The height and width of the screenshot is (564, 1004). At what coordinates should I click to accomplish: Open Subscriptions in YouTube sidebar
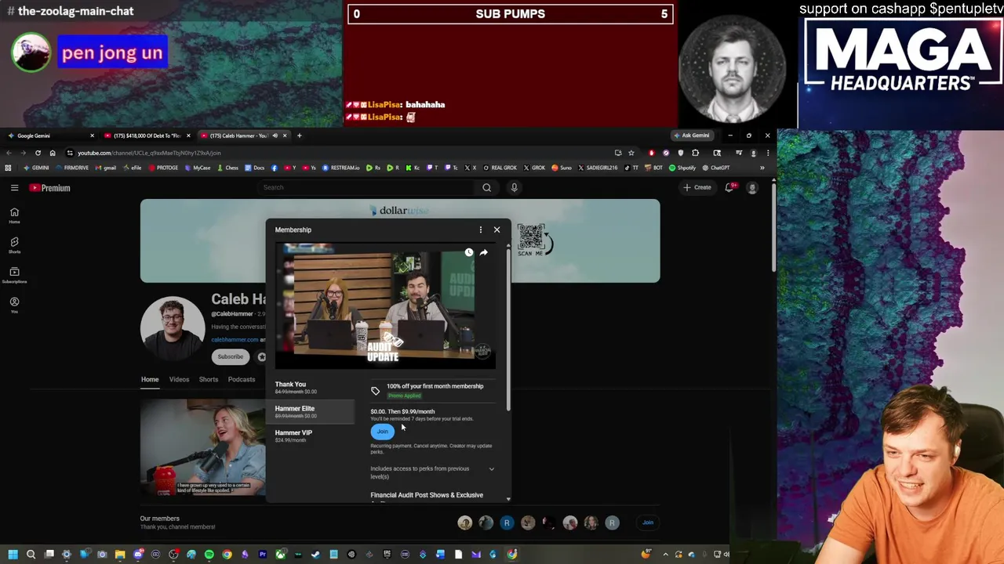point(14,275)
